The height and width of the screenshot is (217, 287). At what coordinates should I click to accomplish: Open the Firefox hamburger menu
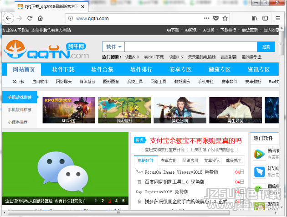point(278,18)
